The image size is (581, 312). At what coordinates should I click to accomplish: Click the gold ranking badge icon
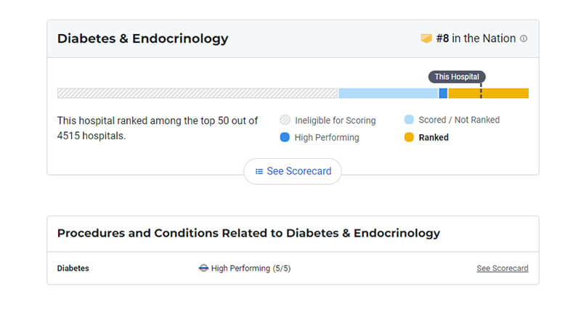[426, 38]
